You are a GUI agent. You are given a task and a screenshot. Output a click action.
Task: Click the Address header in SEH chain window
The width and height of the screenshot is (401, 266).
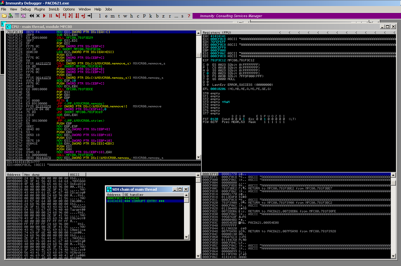coord(114,194)
